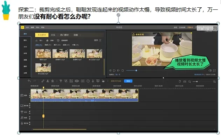This screenshot has height=136, width=221.
Task: Open the 文件 menu in title bar
Action: tap(27, 27)
